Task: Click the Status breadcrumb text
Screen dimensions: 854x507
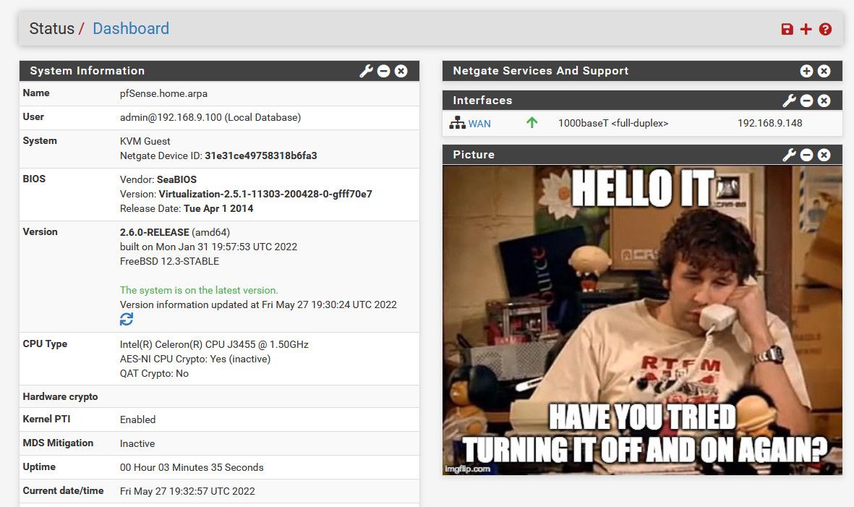Action: (x=52, y=28)
